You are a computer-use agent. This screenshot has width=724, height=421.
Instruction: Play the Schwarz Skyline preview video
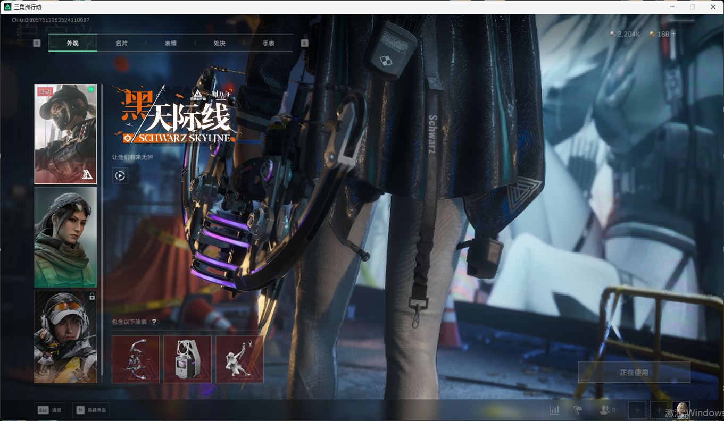click(x=120, y=175)
